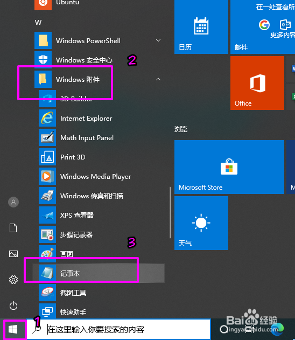
Task: Launch Internet Explorer icon
Action: [x=47, y=118]
